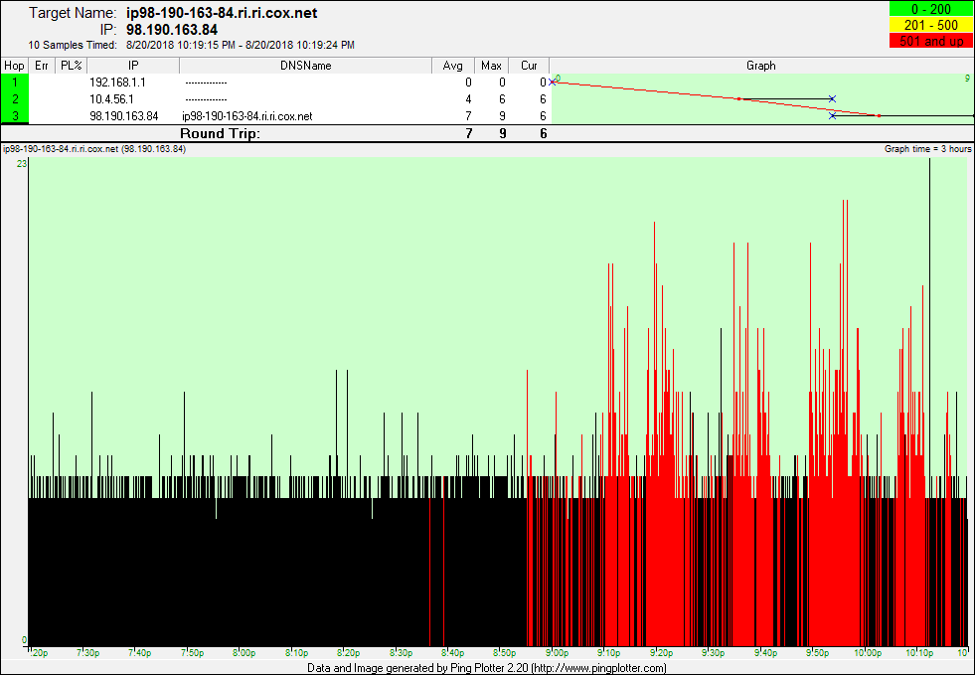Image resolution: width=975 pixels, height=675 pixels.
Task: Click the blue X marker in hop graph
Action: coord(832,99)
